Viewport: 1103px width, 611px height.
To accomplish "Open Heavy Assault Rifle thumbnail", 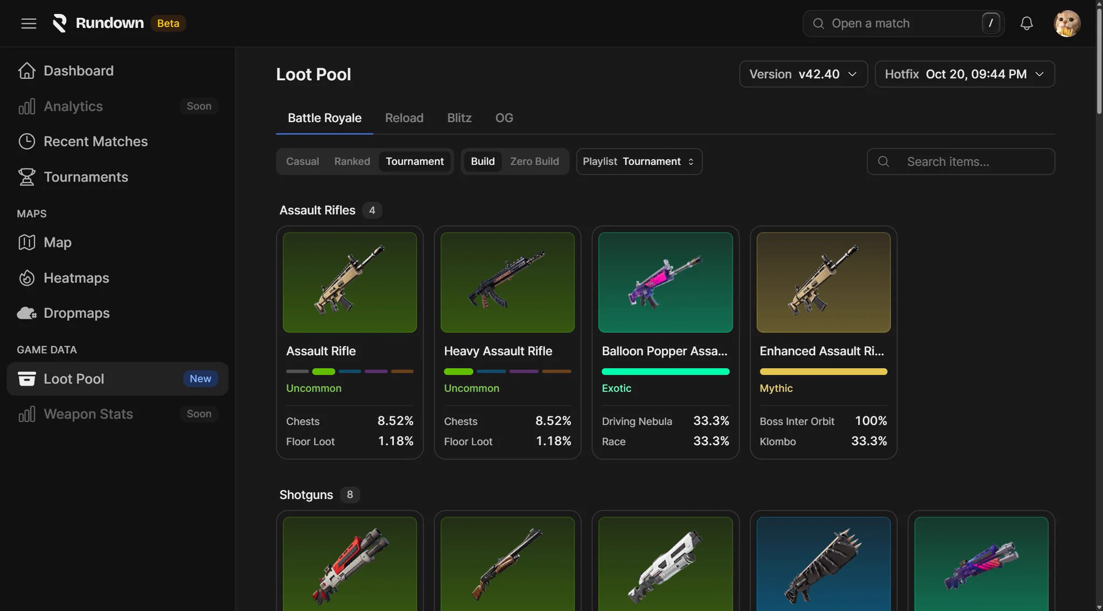I will (x=507, y=282).
